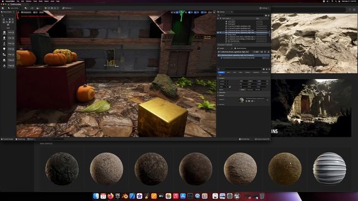358x201 pixels.
Task: Toggle the scale lock icon
Action: (x=230, y=87)
